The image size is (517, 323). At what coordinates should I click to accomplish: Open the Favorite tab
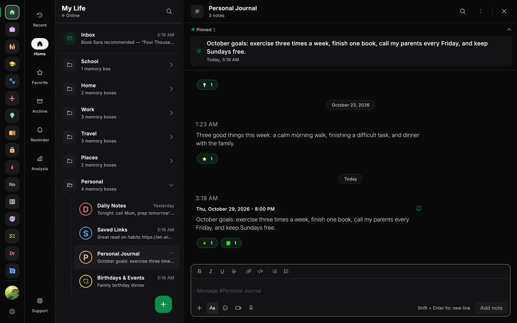tap(40, 77)
